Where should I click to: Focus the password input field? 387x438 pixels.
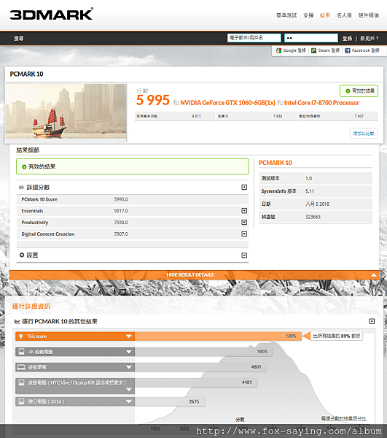point(311,38)
